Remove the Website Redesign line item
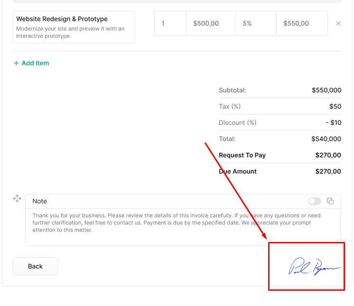Image resolution: width=354 pixels, height=306 pixels. point(338,23)
